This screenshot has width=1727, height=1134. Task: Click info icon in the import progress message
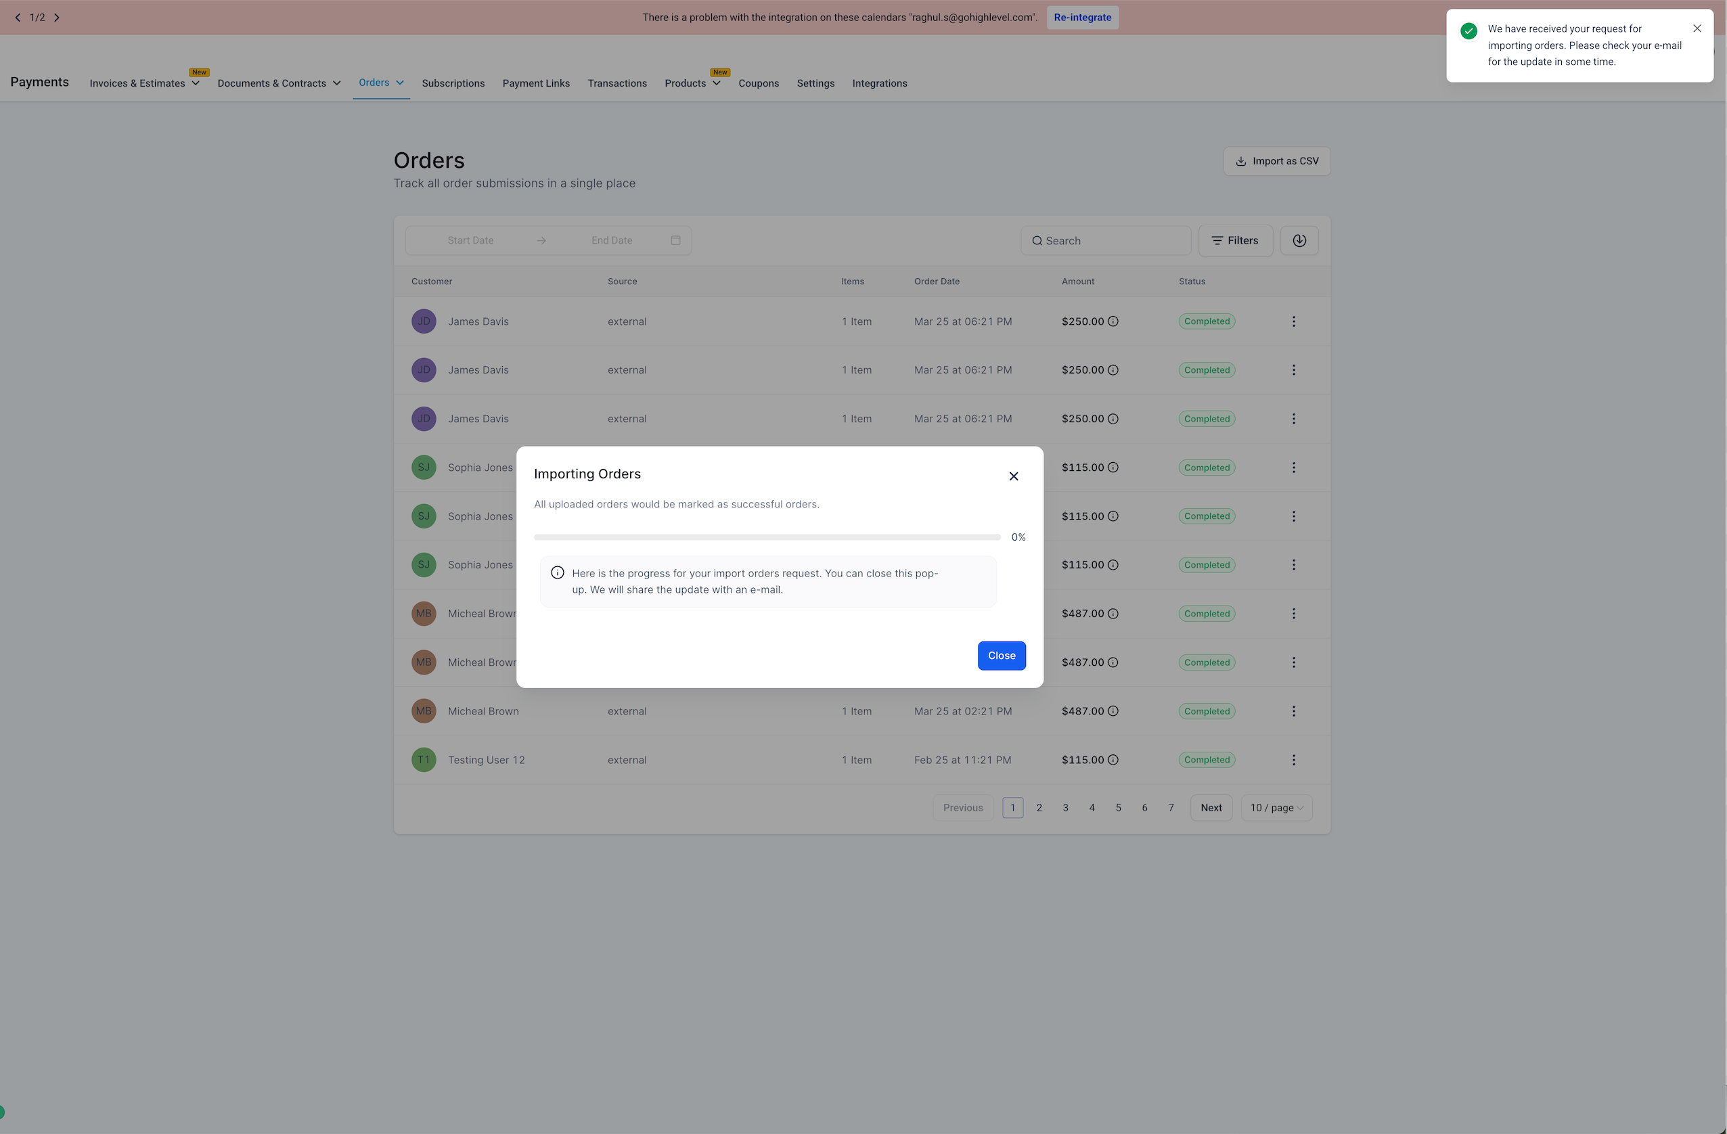[x=558, y=573]
